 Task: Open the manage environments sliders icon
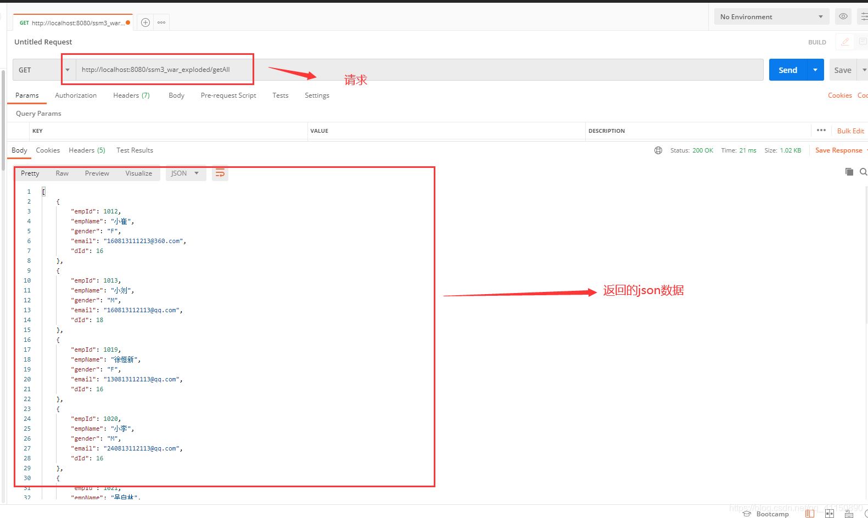point(864,16)
